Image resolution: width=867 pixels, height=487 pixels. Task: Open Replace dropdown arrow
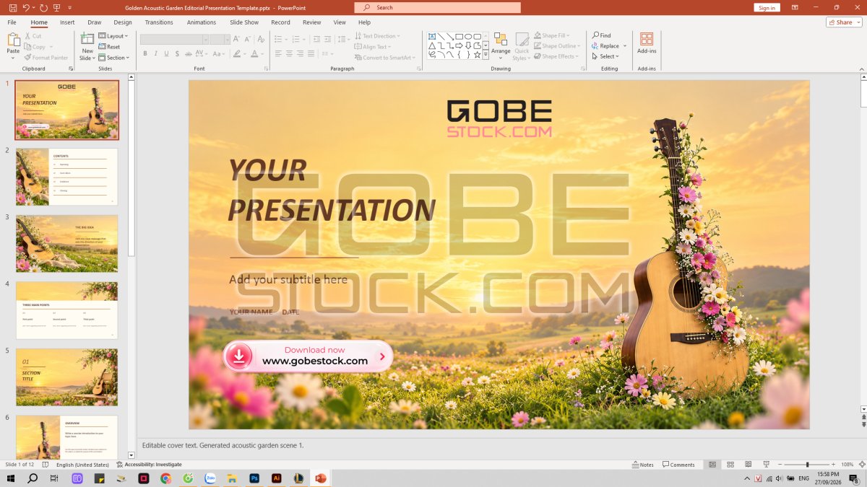pyautogui.click(x=625, y=46)
